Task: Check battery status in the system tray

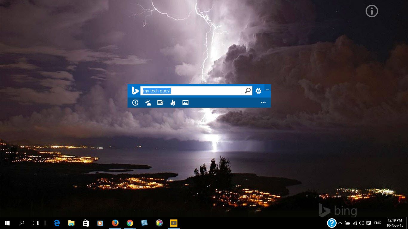Action: pos(347,223)
